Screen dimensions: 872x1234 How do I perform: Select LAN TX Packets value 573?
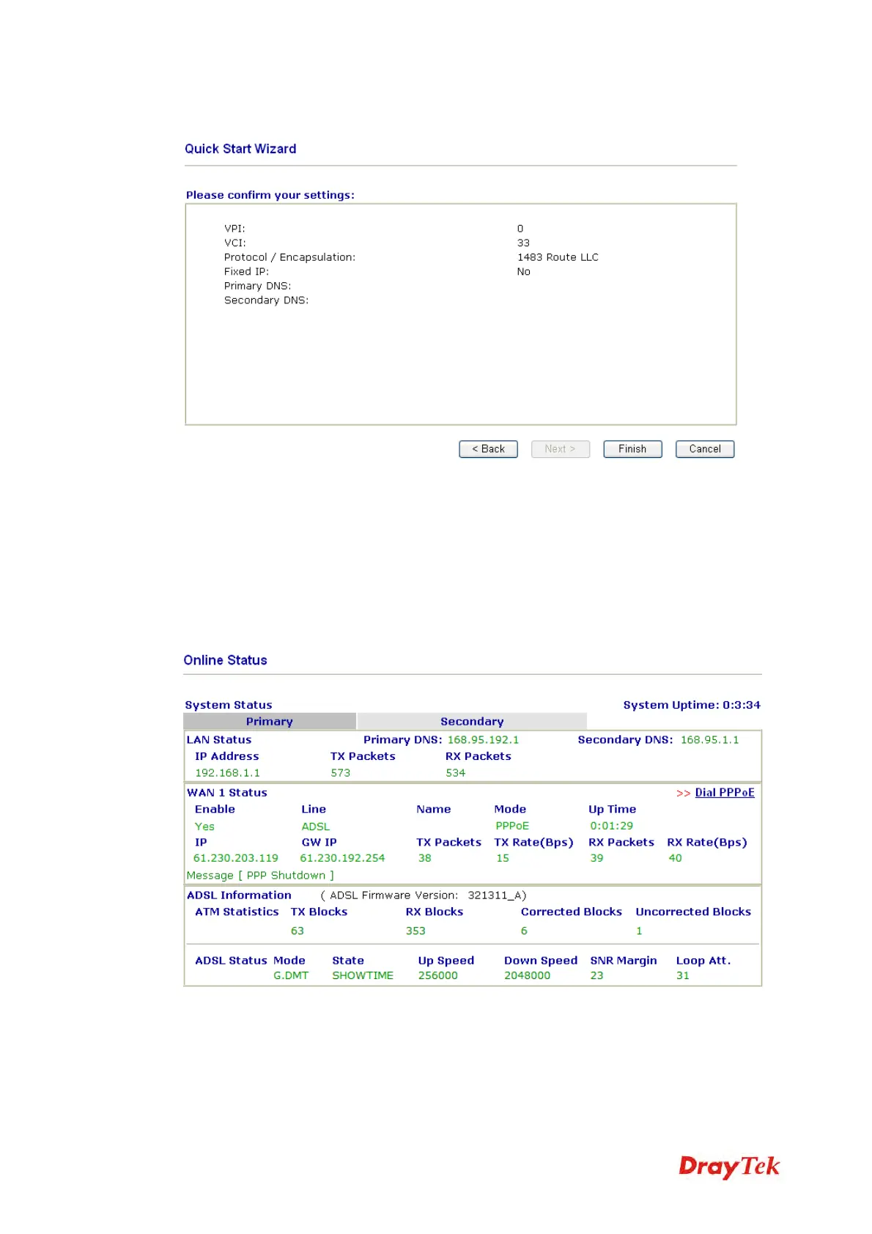[340, 772]
